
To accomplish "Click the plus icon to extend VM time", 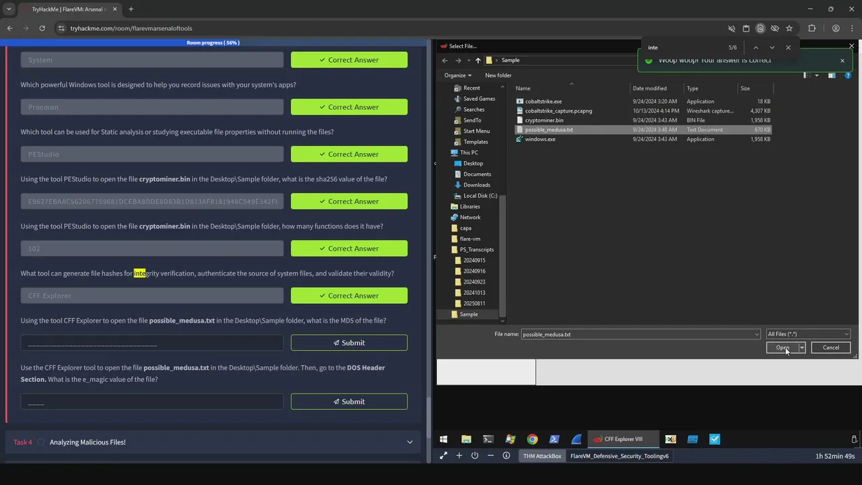I will point(459,456).
